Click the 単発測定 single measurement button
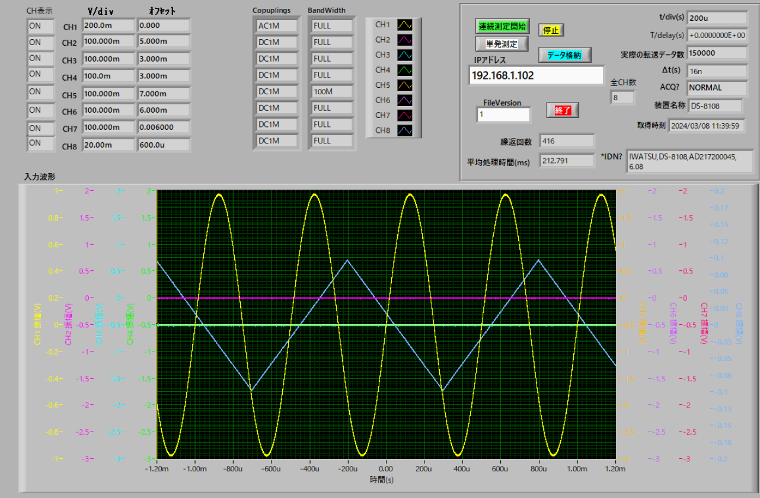This screenshot has width=760, height=498. 502,44
